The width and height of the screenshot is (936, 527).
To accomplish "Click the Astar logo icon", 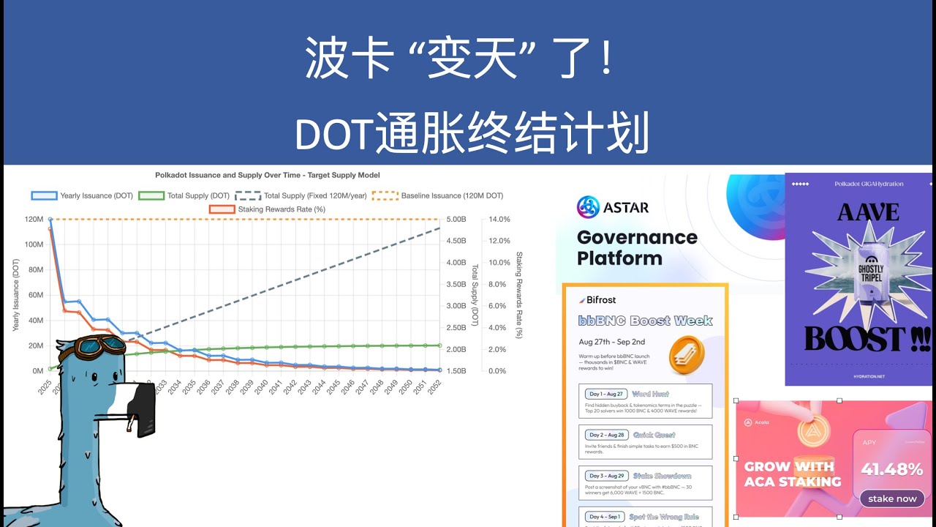I will click(x=588, y=207).
